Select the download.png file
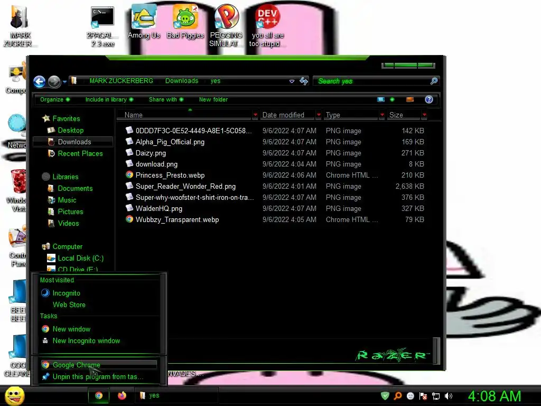 tap(156, 164)
